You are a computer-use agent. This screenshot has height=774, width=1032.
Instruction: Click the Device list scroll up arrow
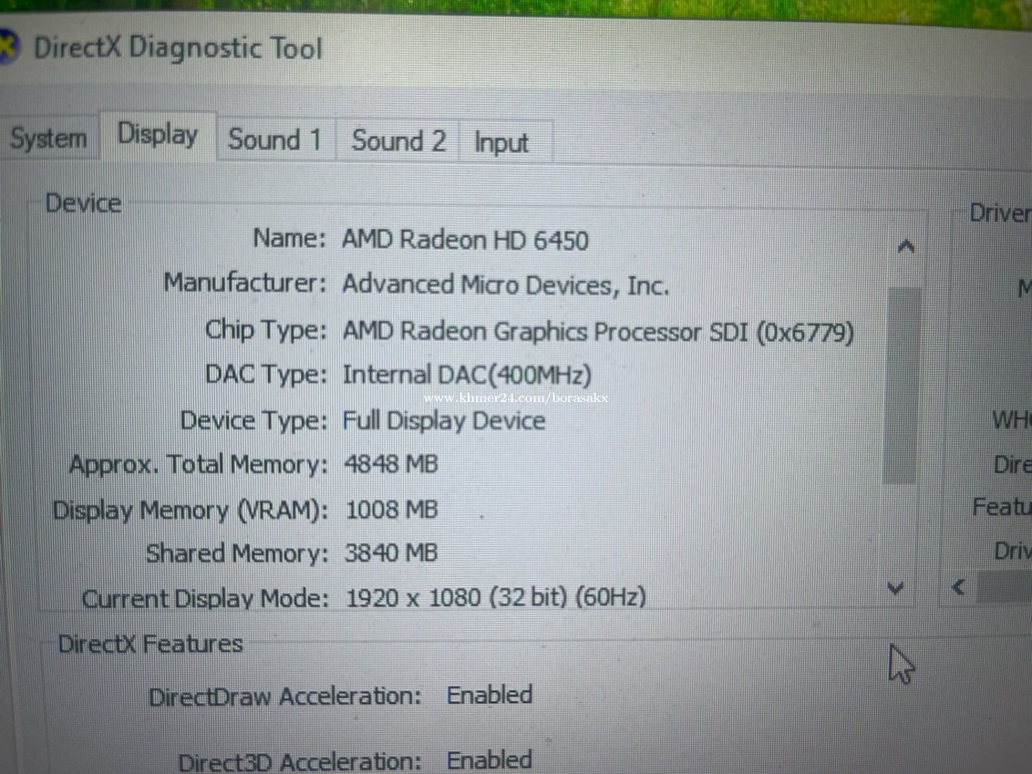[905, 246]
